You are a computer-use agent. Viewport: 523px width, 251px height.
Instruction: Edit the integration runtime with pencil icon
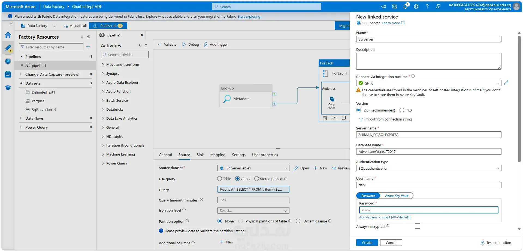pyautogui.click(x=506, y=83)
